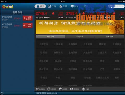
Task: Select IF0001 in the 我的自选 watchlist
Action: coord(17,18)
